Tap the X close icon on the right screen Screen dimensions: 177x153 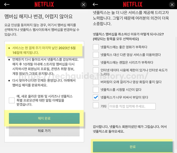coord(172,5)
